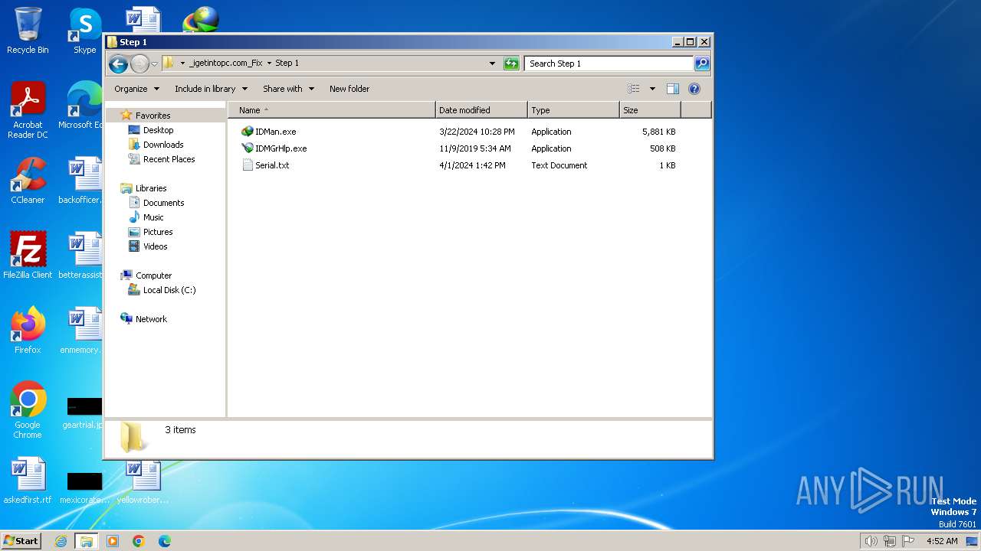Viewport: 981px width, 551px height.
Task: Sort by the Size column header
Action: point(650,110)
